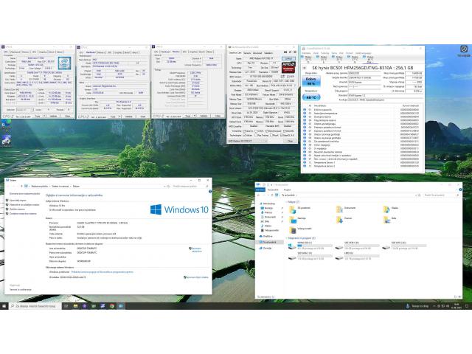Toggle the OpenGL 4.6 checkbox in GPU-Z
The image size is (472, 354).
tap(282, 135)
